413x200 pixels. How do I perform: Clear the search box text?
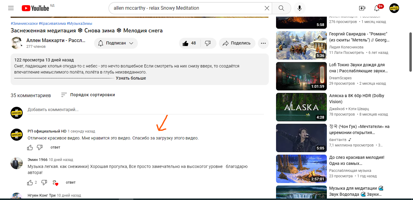coord(267,8)
